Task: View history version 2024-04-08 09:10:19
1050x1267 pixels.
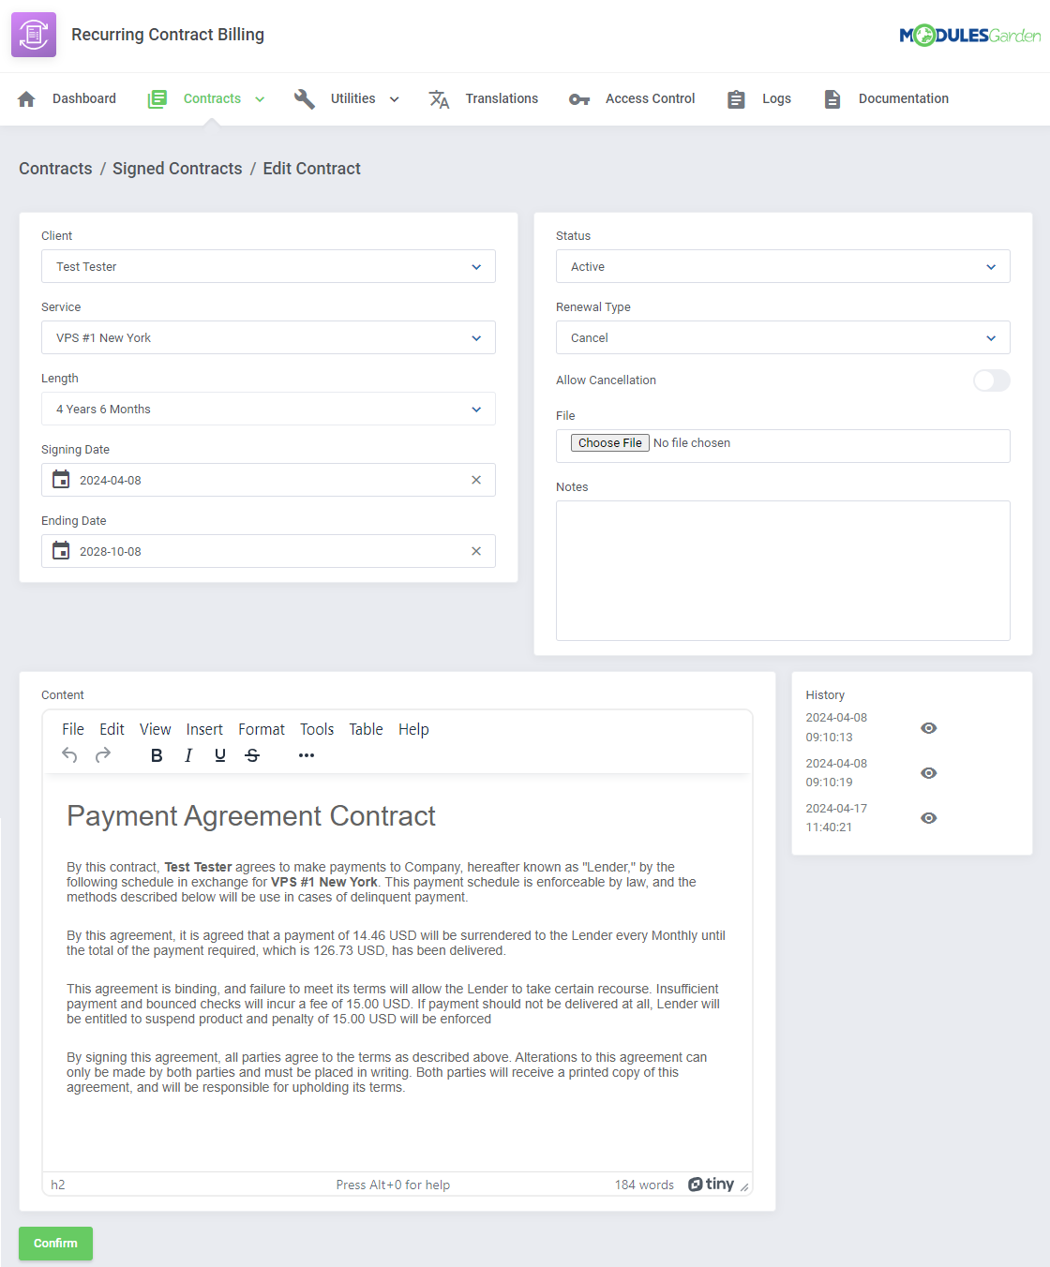Action: 929,773
